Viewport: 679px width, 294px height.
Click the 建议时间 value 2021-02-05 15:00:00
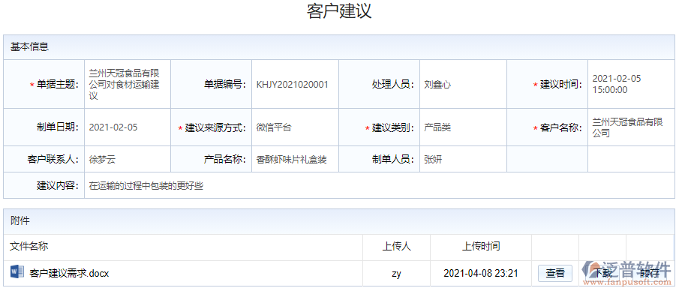(x=617, y=84)
